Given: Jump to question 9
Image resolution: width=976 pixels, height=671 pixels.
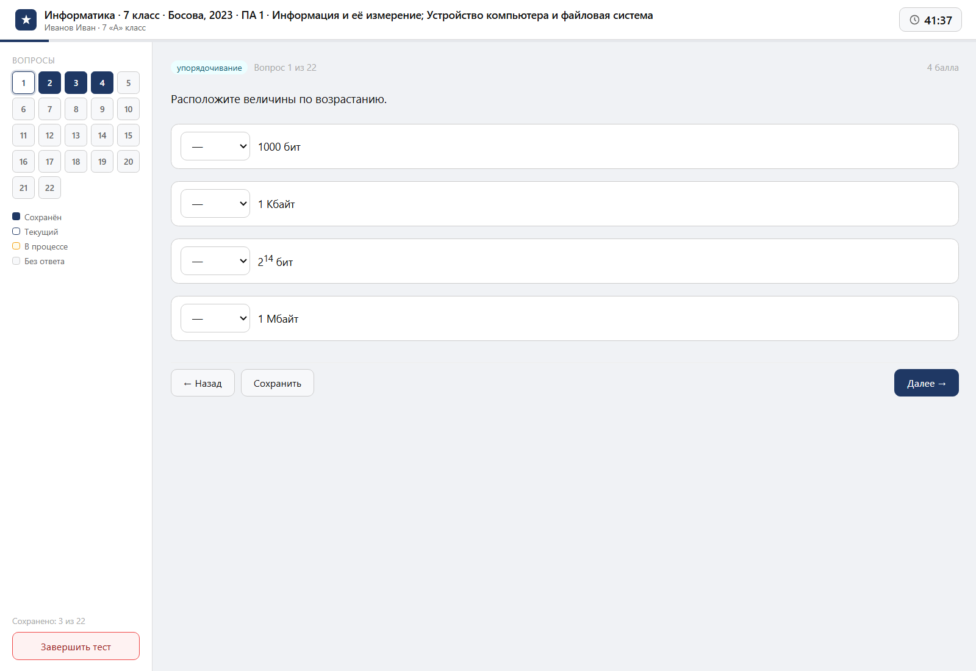Looking at the screenshot, I should (x=102, y=109).
